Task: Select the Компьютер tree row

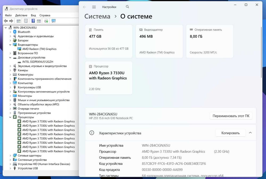Action: tap(25, 83)
